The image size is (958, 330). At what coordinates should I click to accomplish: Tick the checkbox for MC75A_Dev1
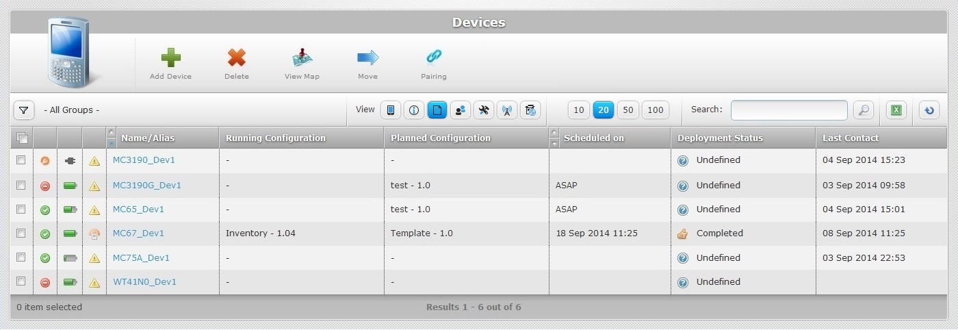point(21,257)
